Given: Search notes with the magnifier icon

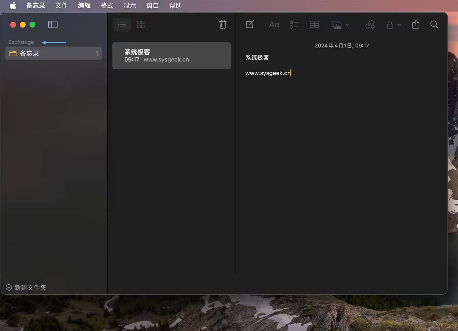Looking at the screenshot, I should pos(434,24).
